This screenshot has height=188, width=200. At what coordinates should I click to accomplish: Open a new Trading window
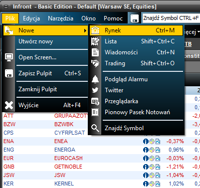[x=136, y=63]
